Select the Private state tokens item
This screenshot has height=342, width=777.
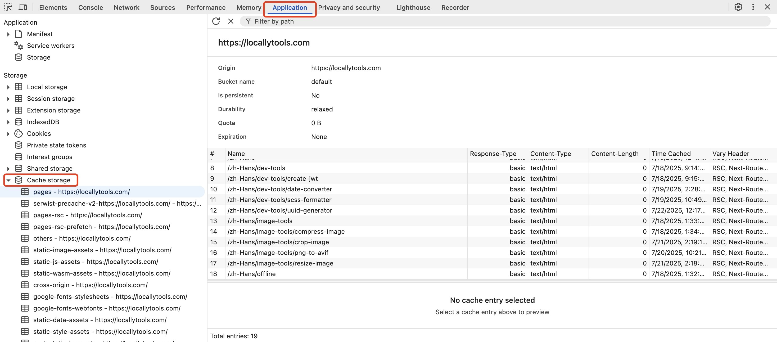point(56,145)
